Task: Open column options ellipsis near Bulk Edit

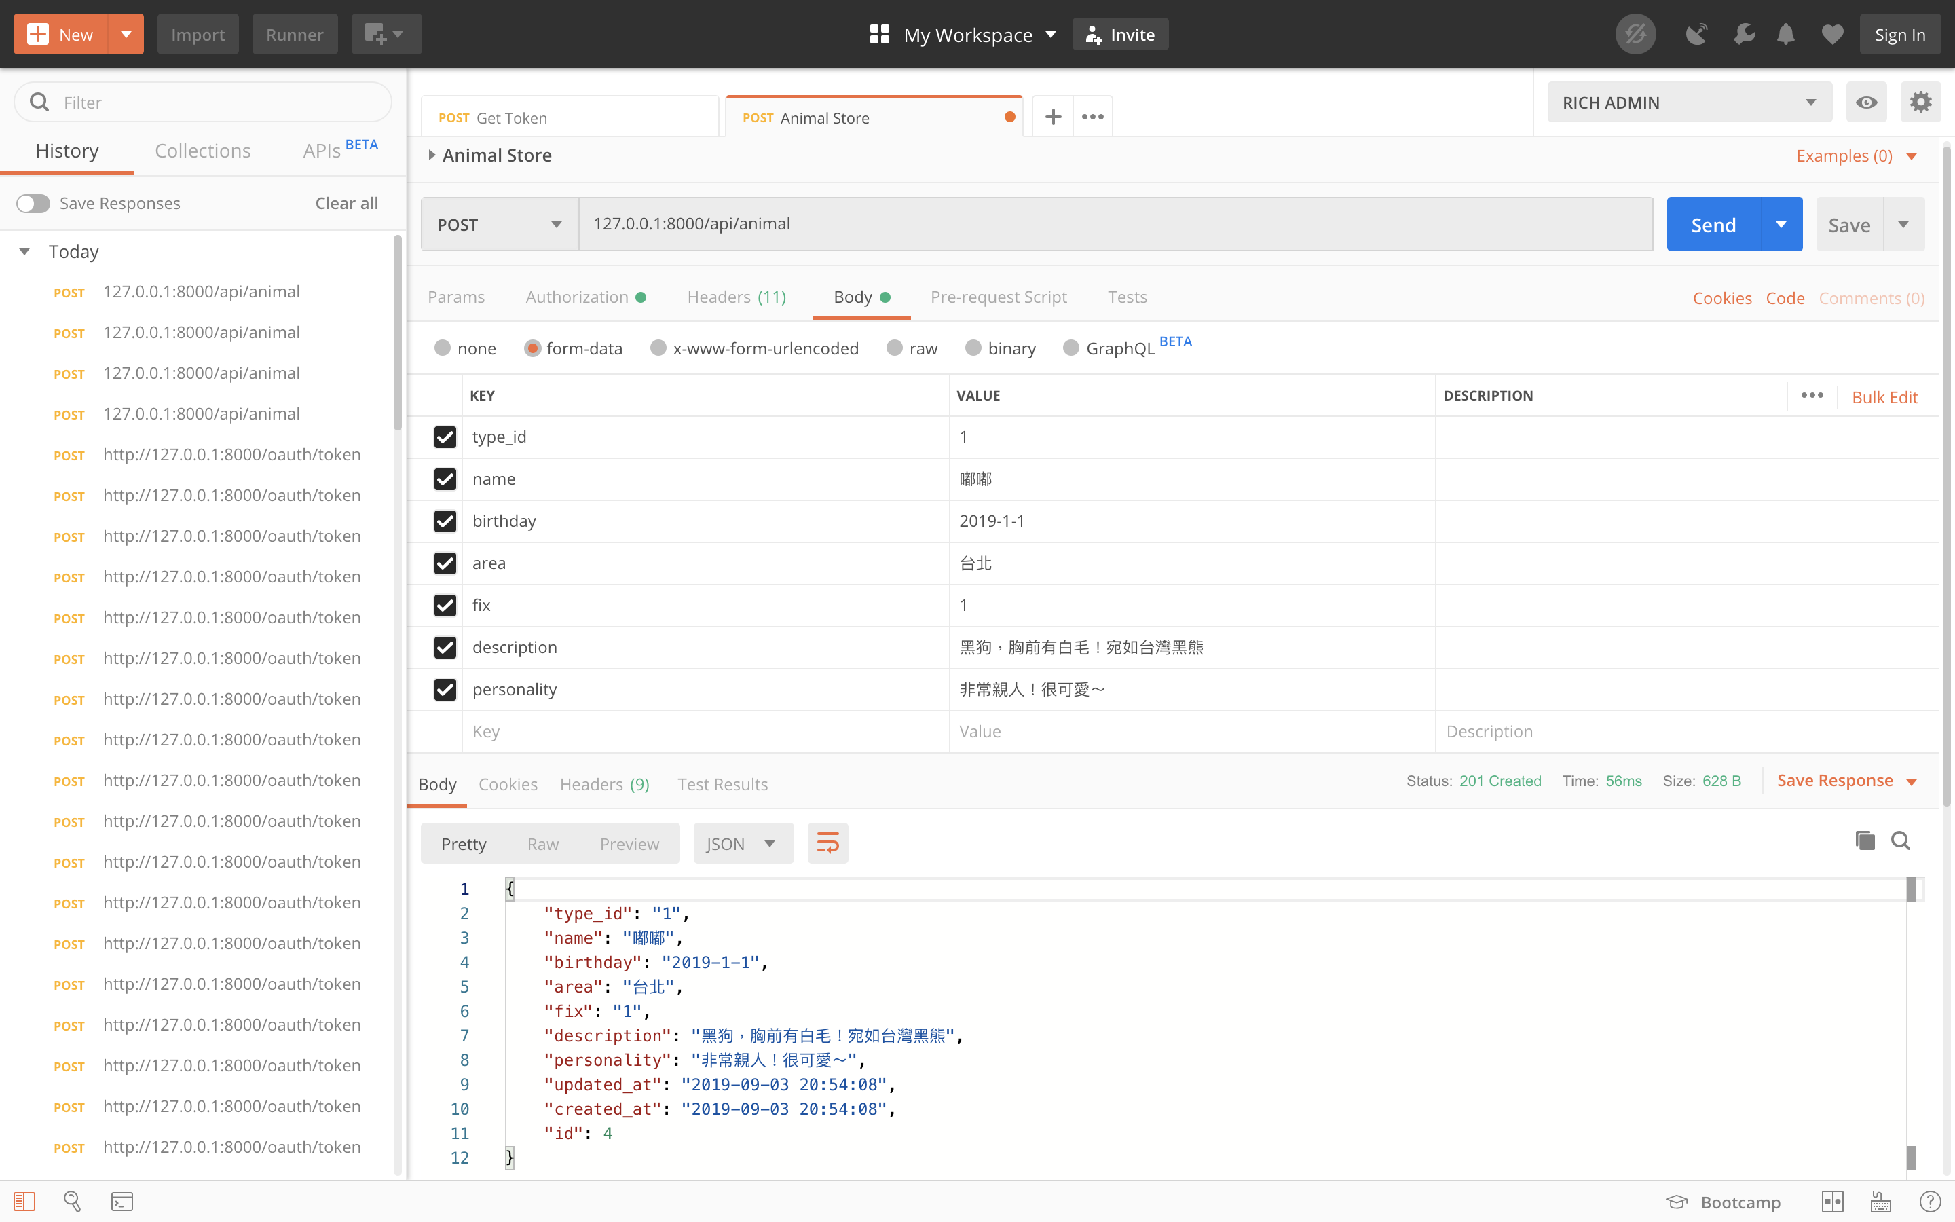Action: point(1812,395)
